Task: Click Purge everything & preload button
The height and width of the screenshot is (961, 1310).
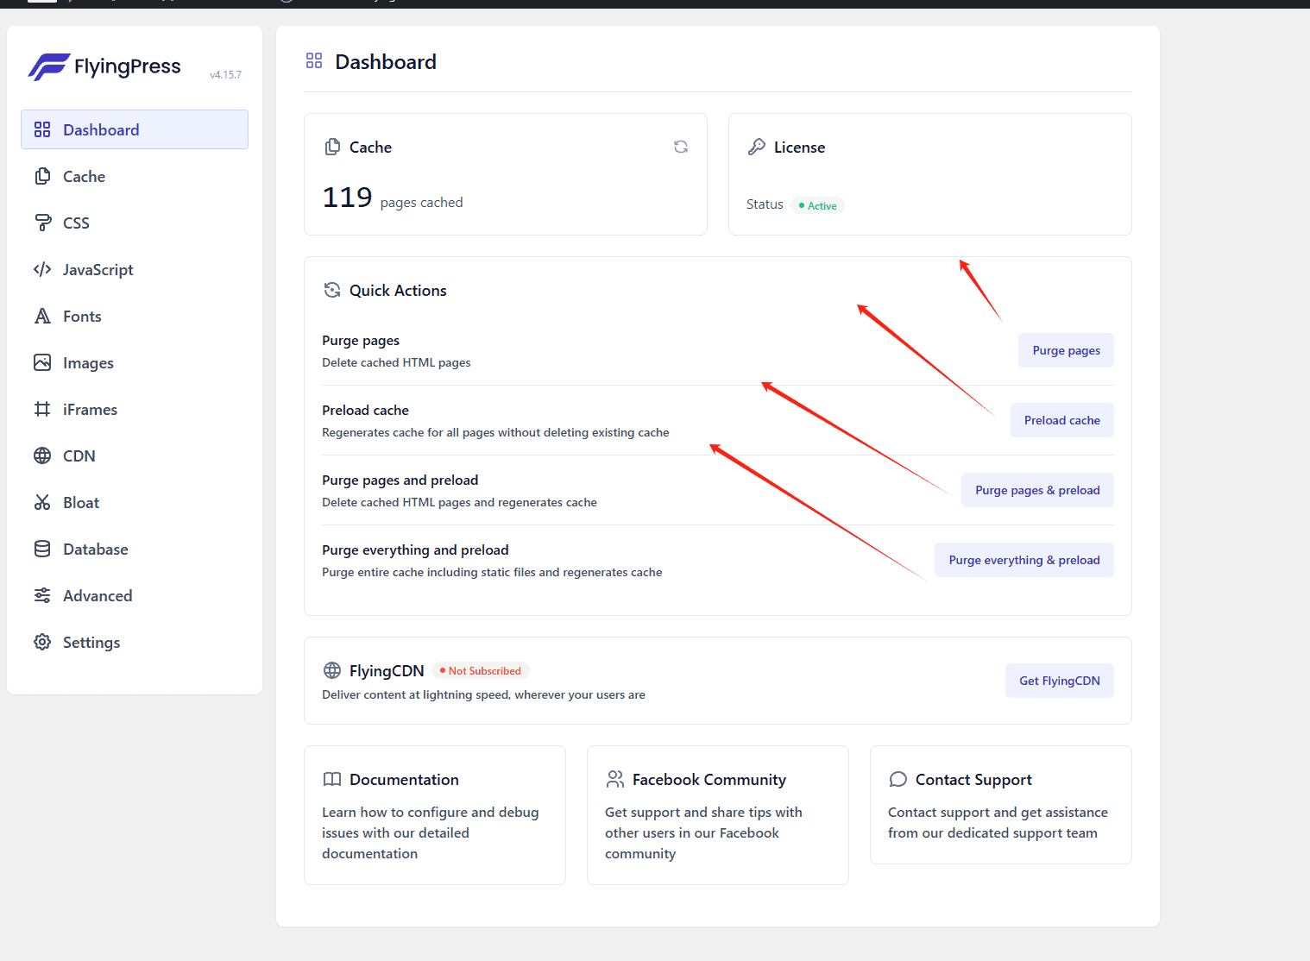Action: tap(1024, 560)
